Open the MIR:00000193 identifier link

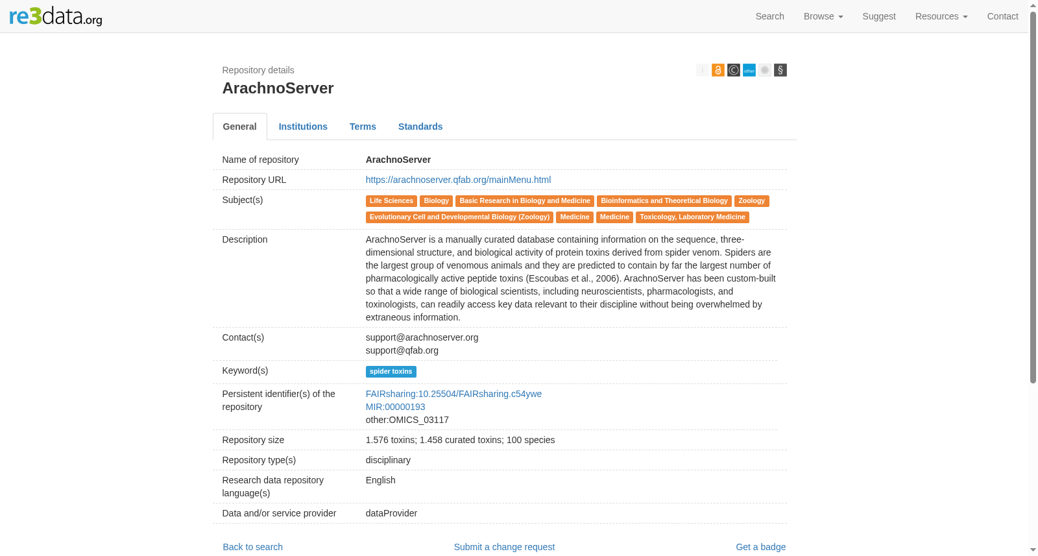(x=395, y=407)
